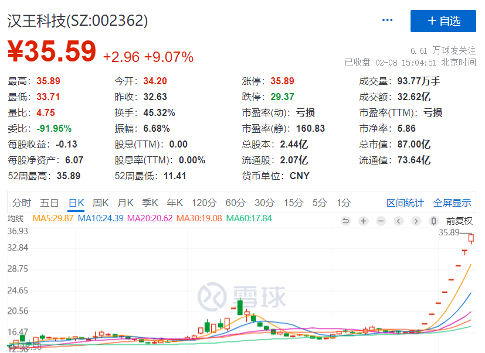
Task: Open the 前复权 adjustment dropdown
Action: click(459, 221)
